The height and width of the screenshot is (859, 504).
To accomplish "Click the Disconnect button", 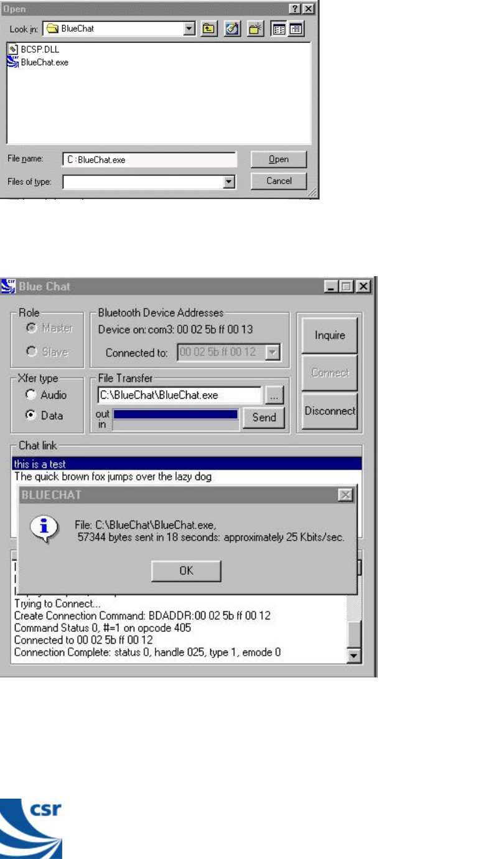I will [330, 411].
